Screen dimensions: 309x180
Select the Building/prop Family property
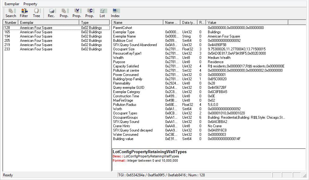pos(127,79)
